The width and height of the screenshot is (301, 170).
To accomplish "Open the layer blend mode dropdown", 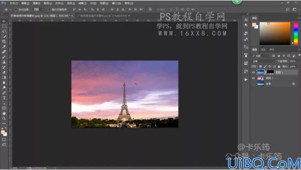I will (x=263, y=61).
